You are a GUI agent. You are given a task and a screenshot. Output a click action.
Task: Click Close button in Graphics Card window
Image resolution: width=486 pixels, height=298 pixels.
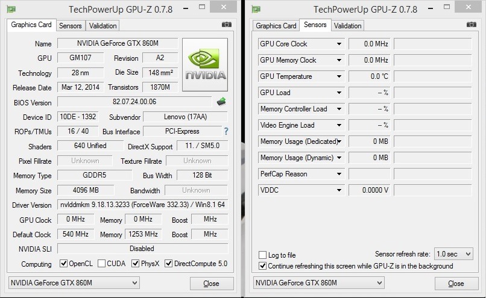(x=211, y=284)
